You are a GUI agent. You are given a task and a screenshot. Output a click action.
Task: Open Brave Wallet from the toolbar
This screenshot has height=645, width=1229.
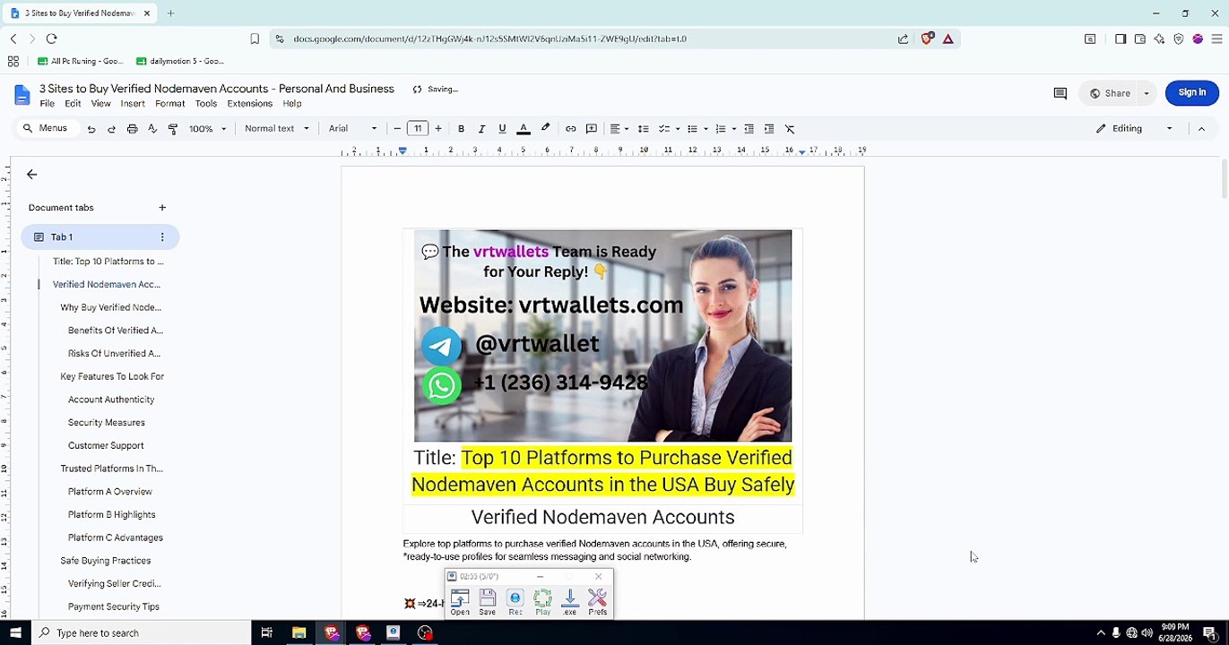coord(1140,39)
